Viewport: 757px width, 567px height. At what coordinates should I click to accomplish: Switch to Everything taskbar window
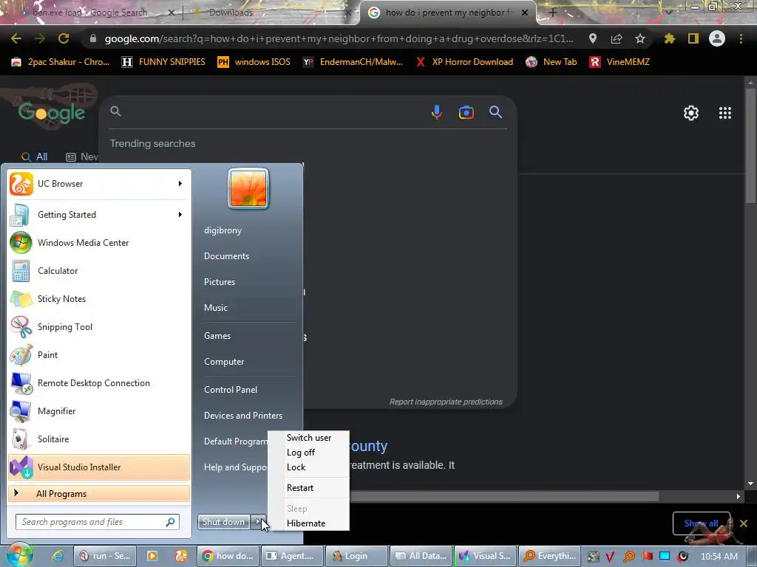[550, 556]
